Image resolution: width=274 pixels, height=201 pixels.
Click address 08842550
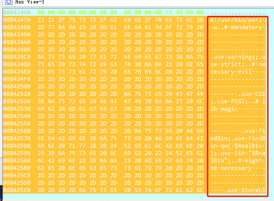[x=17, y=123]
